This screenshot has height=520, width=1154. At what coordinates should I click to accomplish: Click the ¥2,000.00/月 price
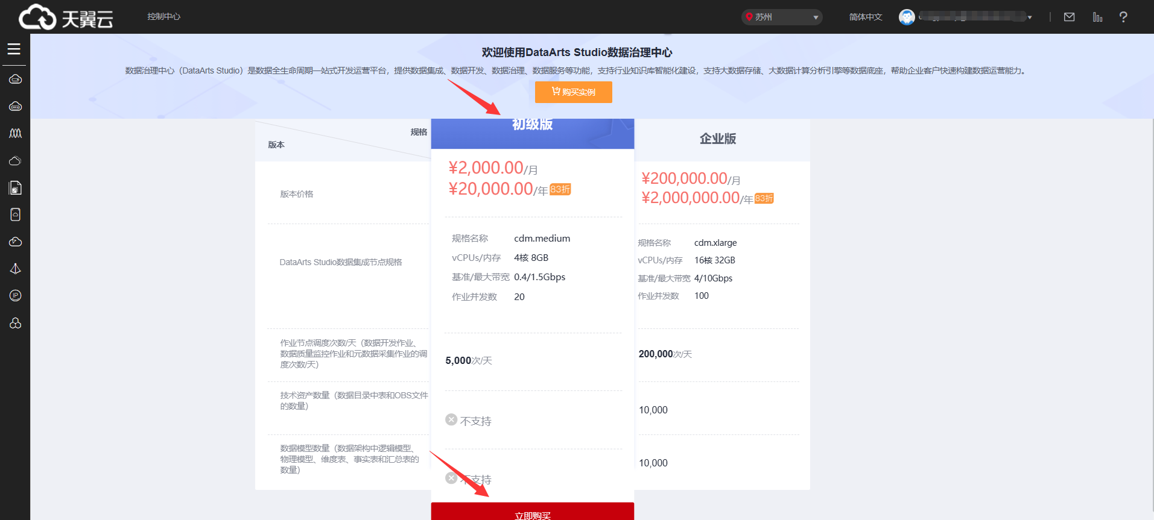(493, 168)
